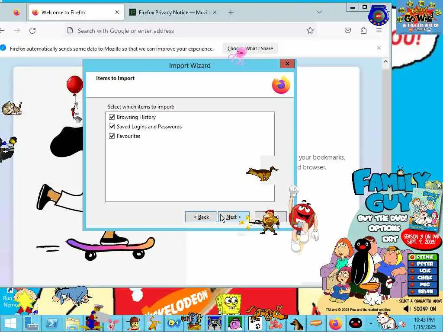Open the taskbar clock and date
The image size is (443, 332).
tap(424, 323)
